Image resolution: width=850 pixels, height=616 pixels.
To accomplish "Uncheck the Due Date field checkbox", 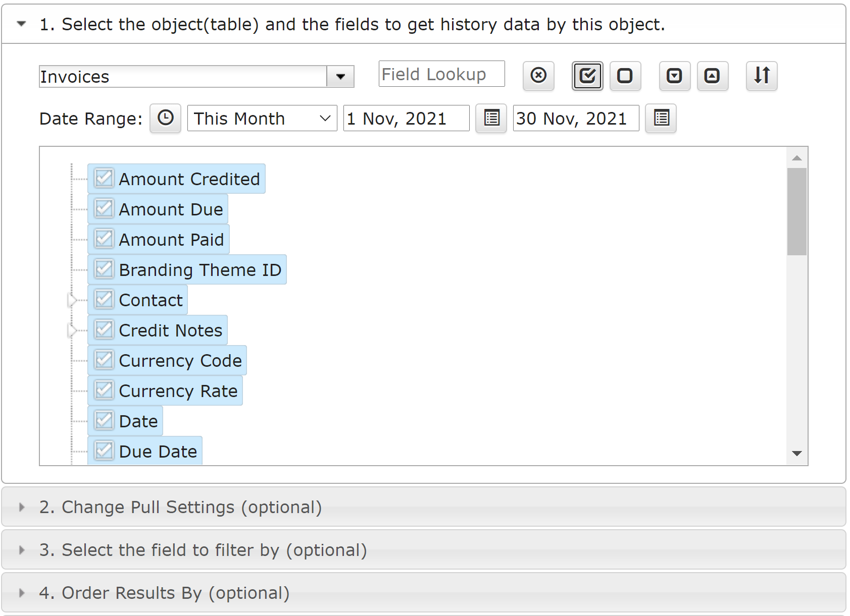I will coord(104,451).
